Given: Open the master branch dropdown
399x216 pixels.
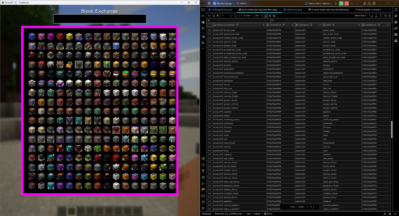Looking at the screenshot, I should (243, 3).
